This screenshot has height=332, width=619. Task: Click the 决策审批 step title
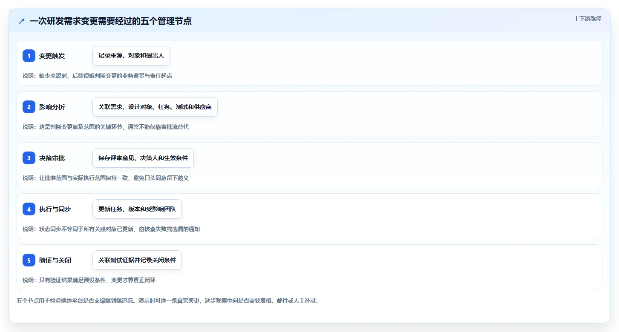click(x=52, y=158)
